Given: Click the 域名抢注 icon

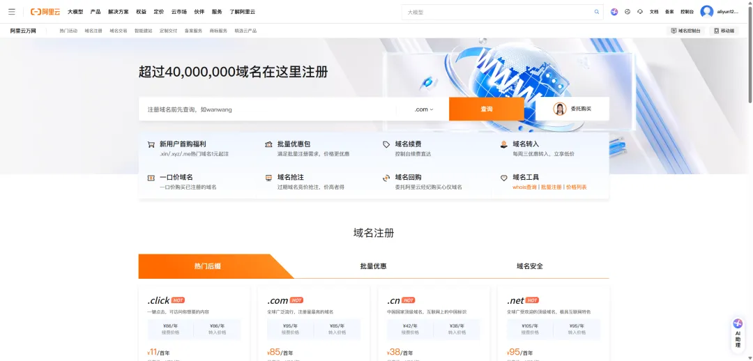Looking at the screenshot, I should [x=268, y=178].
